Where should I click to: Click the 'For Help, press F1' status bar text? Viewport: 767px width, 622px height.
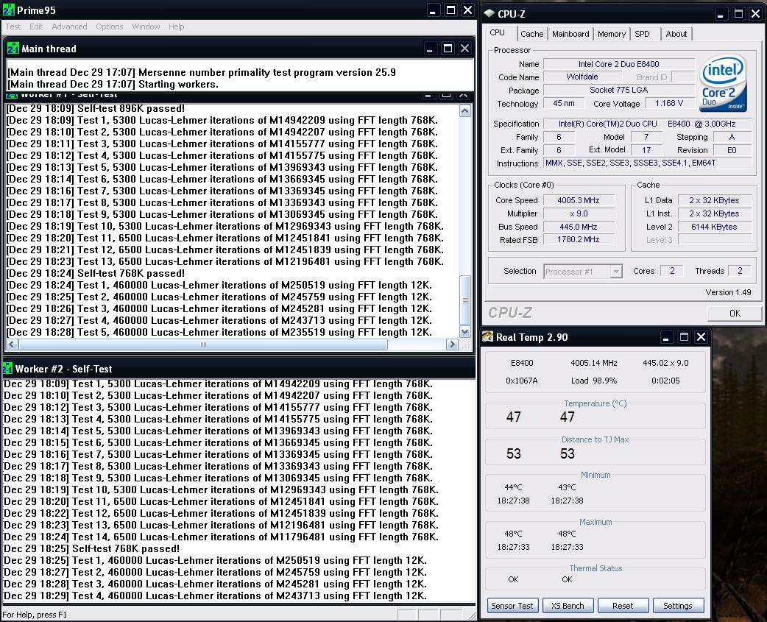point(35,615)
